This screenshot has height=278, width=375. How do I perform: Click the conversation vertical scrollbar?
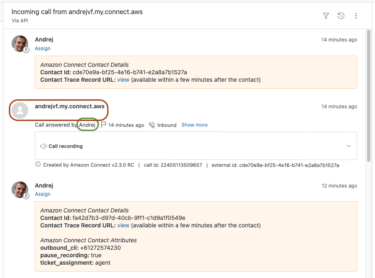[x=369, y=95]
